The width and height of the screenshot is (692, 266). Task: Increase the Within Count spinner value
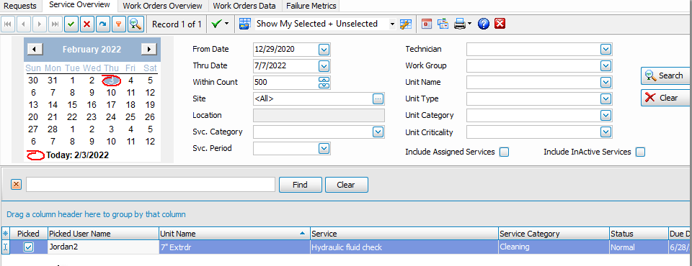tap(324, 80)
